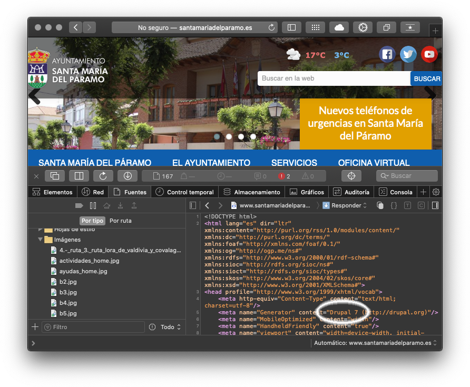The width and height of the screenshot is (470, 387).
Task: Click the Buscar en la web field
Action: (x=334, y=78)
